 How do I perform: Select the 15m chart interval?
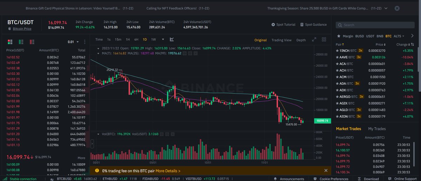[x=118, y=40]
